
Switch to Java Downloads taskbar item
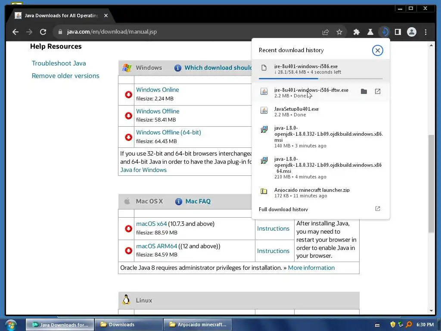tap(60, 325)
